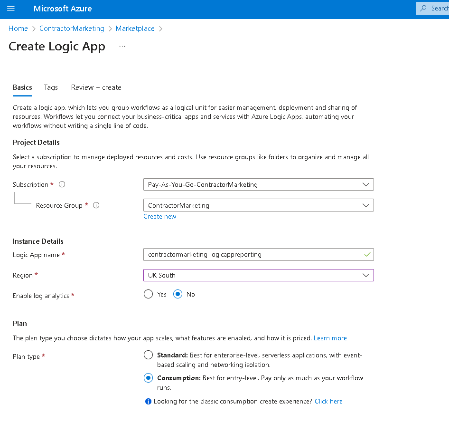This screenshot has width=449, height=442.
Task: Show info tooltip for Resource Group
Action: pyautogui.click(x=96, y=205)
